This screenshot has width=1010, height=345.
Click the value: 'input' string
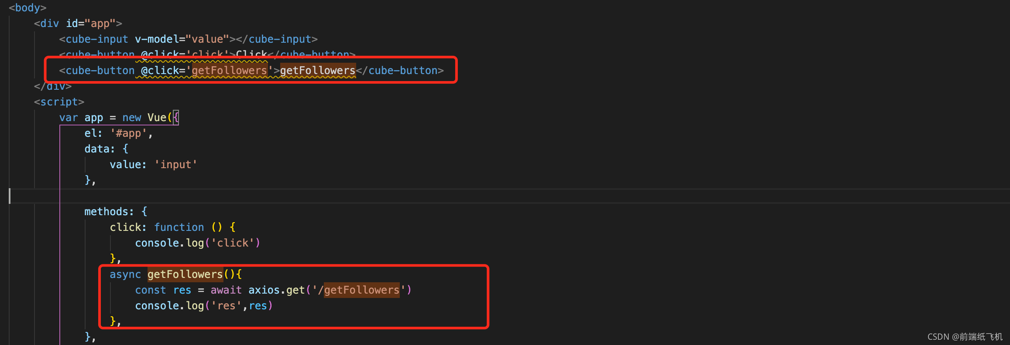tap(176, 165)
